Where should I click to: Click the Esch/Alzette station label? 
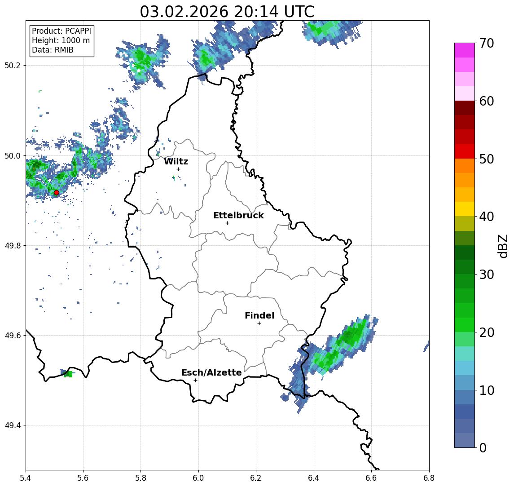(211, 372)
